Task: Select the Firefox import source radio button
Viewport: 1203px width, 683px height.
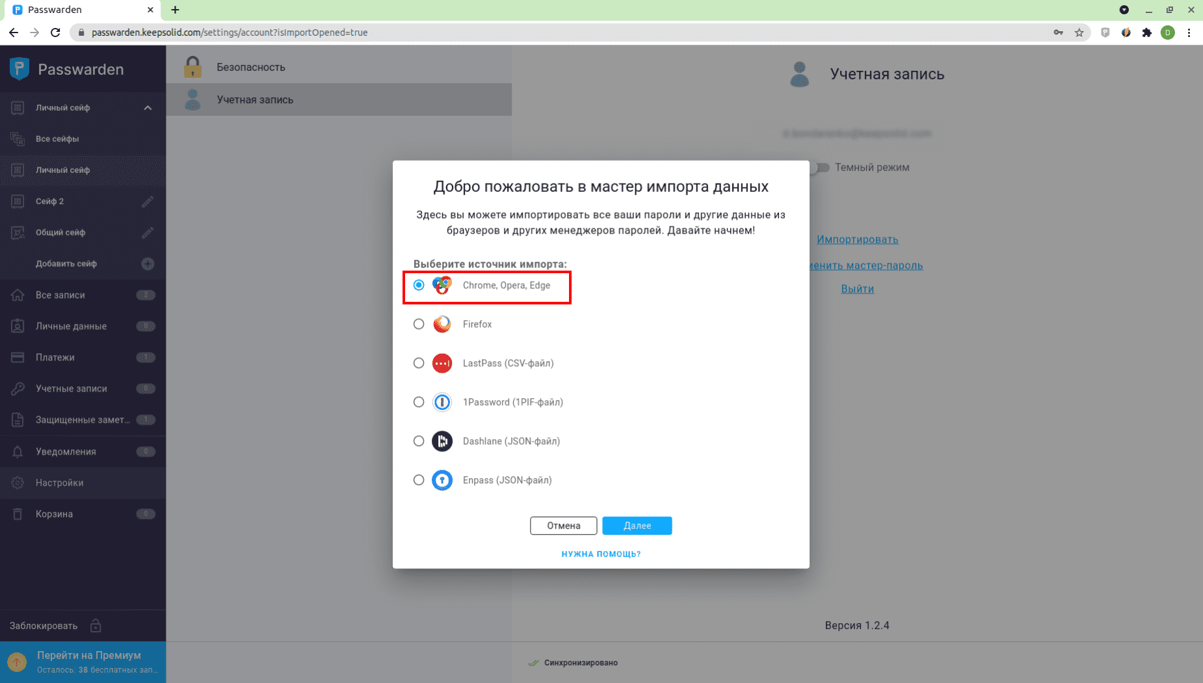Action: 419,324
